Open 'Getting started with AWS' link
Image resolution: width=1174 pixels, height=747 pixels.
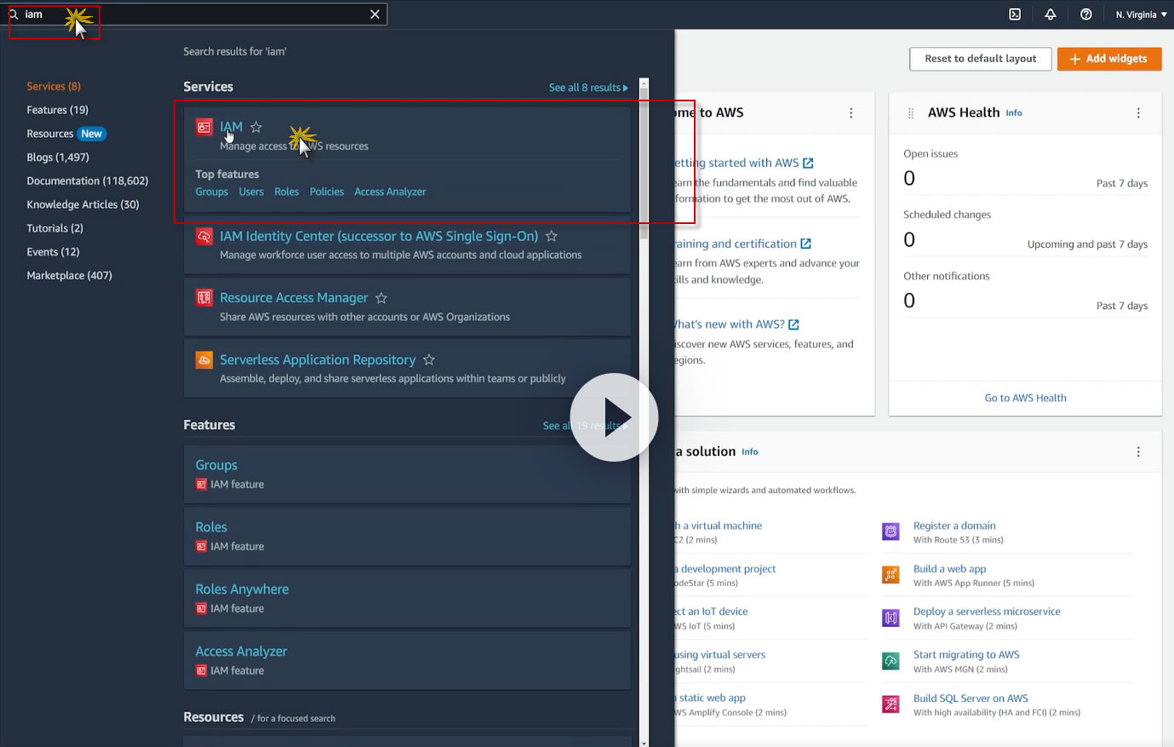[744, 163]
